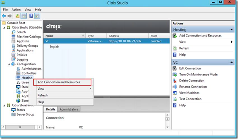Viewport: 238px width, 139px height.
Task: Click Delete Connection action
Action: pos(192,81)
